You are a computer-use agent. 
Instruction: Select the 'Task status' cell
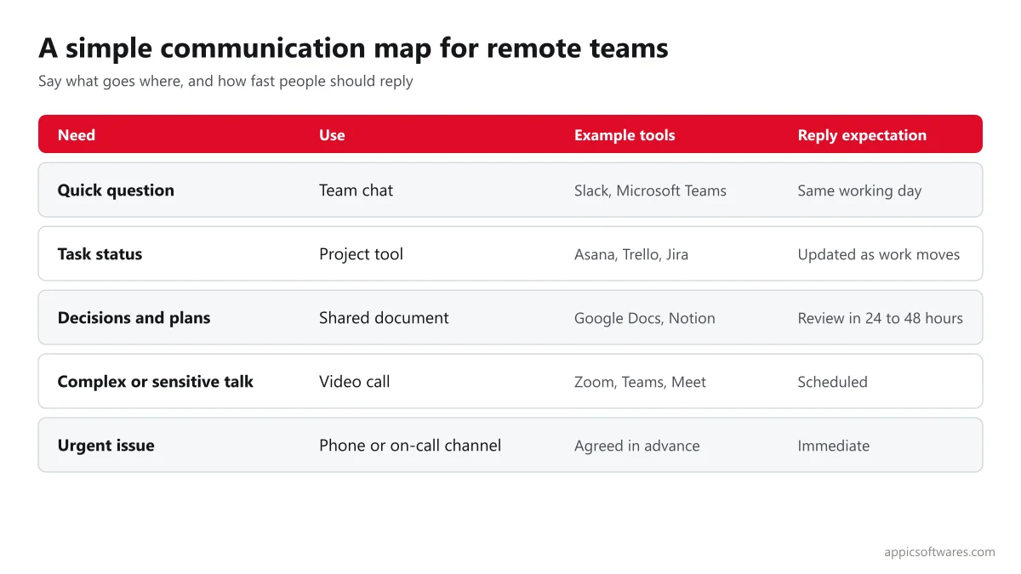pos(100,254)
